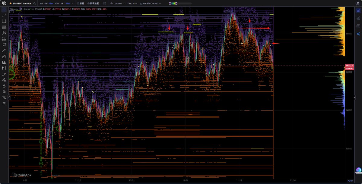The height and width of the screenshot is (184, 362).
Task: Open the right sidebar chart panel icon
Action: [358, 11]
